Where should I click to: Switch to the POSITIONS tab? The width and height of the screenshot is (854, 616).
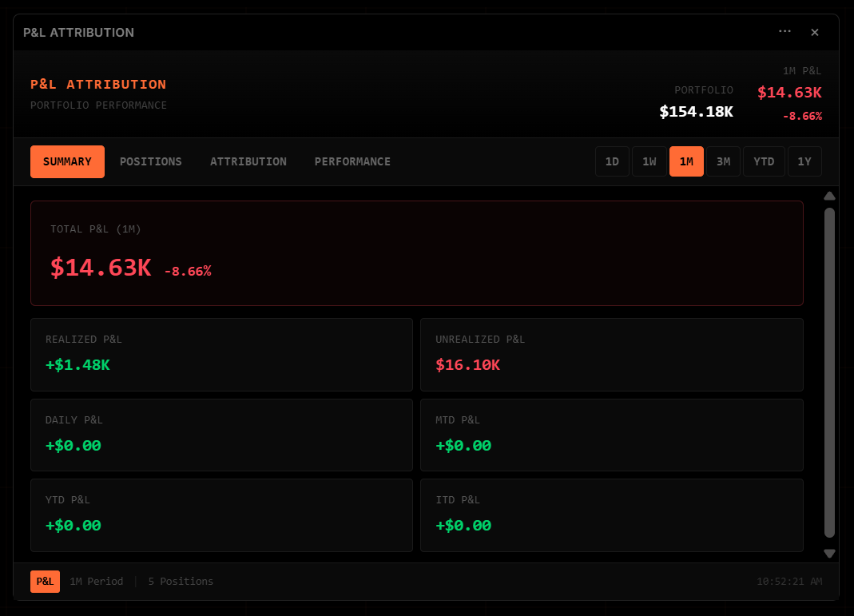click(x=150, y=161)
